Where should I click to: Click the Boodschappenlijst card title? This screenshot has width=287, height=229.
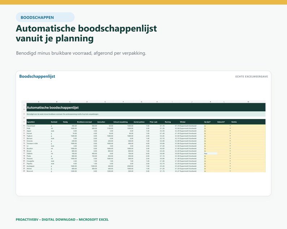37,76
